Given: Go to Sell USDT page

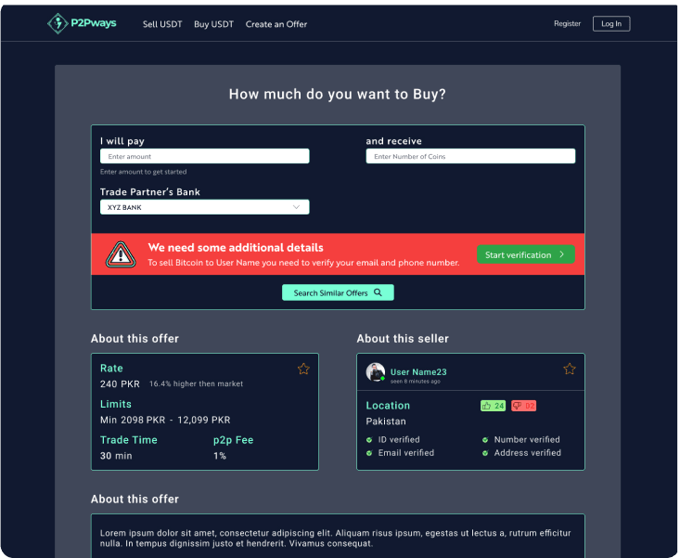Looking at the screenshot, I should [162, 24].
